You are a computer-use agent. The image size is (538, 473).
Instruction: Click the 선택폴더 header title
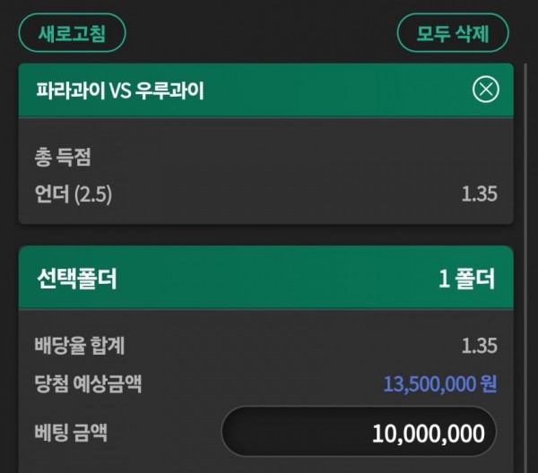point(76,279)
